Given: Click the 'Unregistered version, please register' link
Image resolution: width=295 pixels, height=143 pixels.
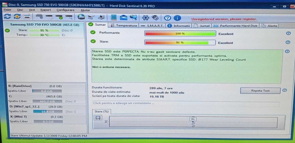Looking at the screenshot, I should coord(224,19).
